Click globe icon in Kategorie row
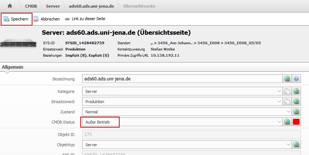The height and width of the screenshot is (155, 309). tap(296, 91)
